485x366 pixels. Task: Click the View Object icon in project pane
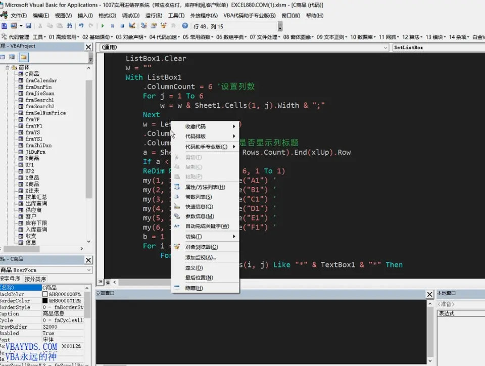click(x=12, y=57)
